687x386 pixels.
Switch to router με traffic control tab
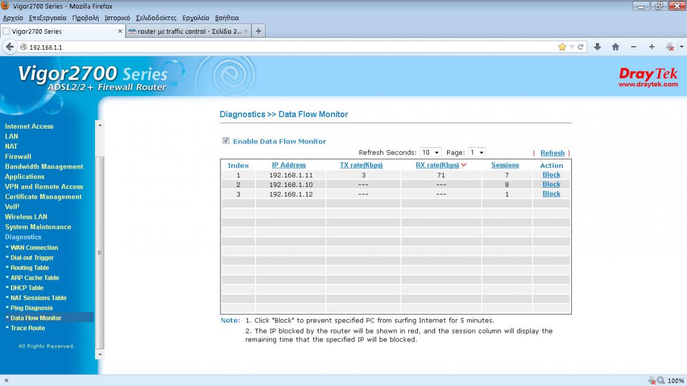[x=189, y=31]
